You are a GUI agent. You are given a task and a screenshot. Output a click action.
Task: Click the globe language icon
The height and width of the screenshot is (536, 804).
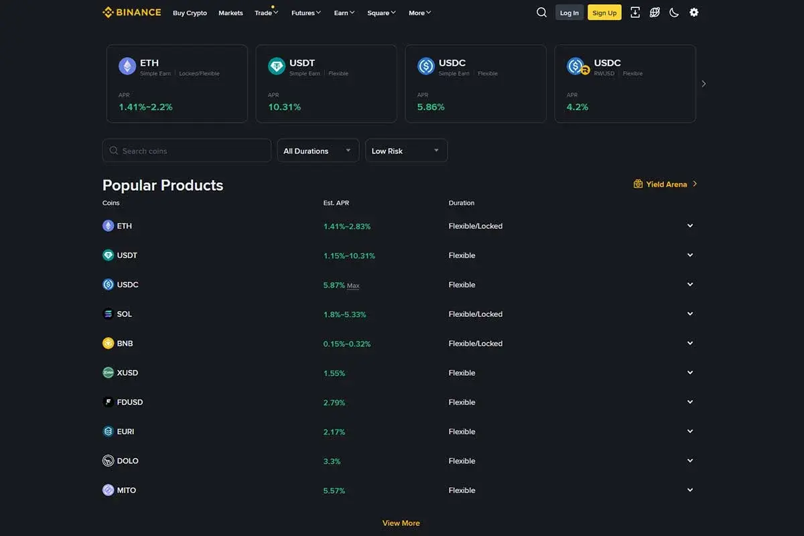(655, 13)
